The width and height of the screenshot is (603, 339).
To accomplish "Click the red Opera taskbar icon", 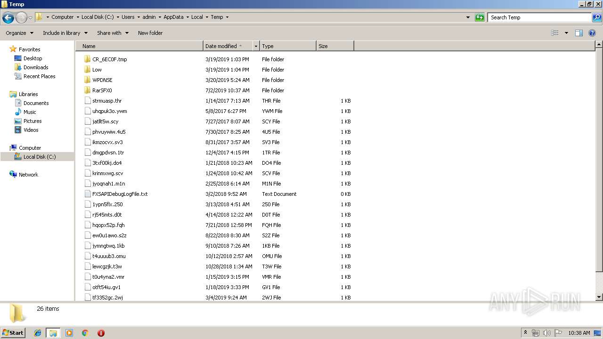I will [x=101, y=333].
